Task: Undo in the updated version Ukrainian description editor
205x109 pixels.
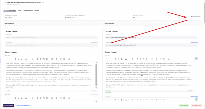Action: point(107,59)
